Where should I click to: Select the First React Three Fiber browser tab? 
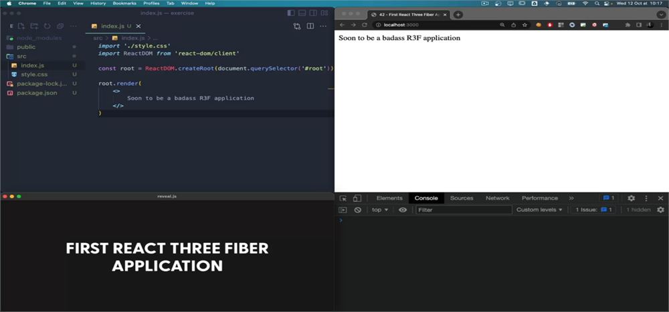pos(409,14)
